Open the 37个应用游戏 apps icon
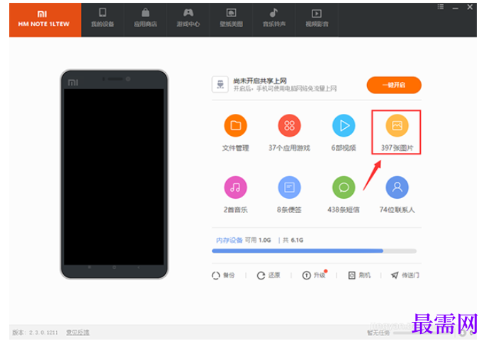Viewport: 491px width, 346px height. tap(289, 126)
